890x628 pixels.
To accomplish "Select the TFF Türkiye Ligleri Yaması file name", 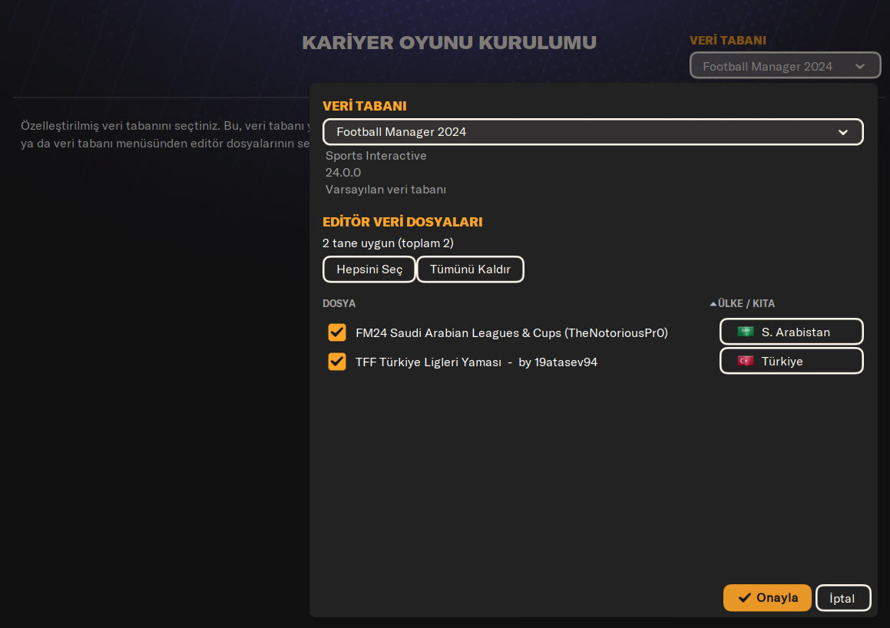I will 476,362.
